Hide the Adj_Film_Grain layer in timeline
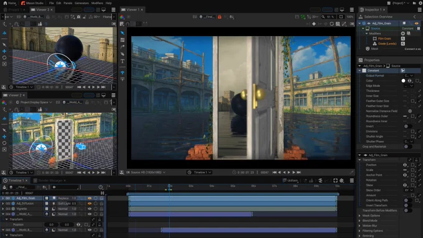This screenshot has width=423, height=238. point(90,198)
